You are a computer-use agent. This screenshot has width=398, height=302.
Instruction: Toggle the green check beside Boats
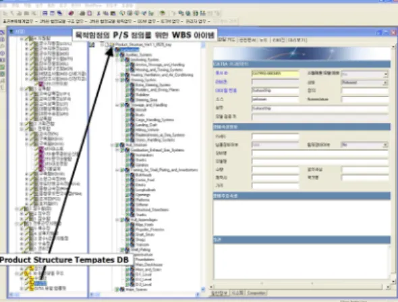click(x=127, y=115)
